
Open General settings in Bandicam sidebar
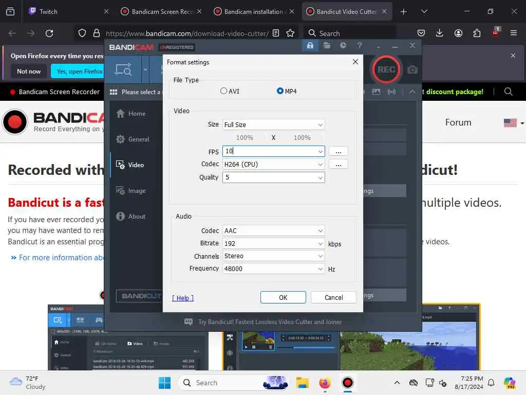[132, 139]
